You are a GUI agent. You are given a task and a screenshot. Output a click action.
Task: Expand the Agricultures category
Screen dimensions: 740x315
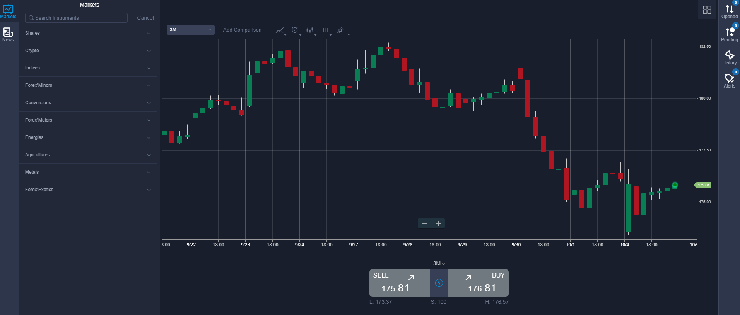pos(88,155)
